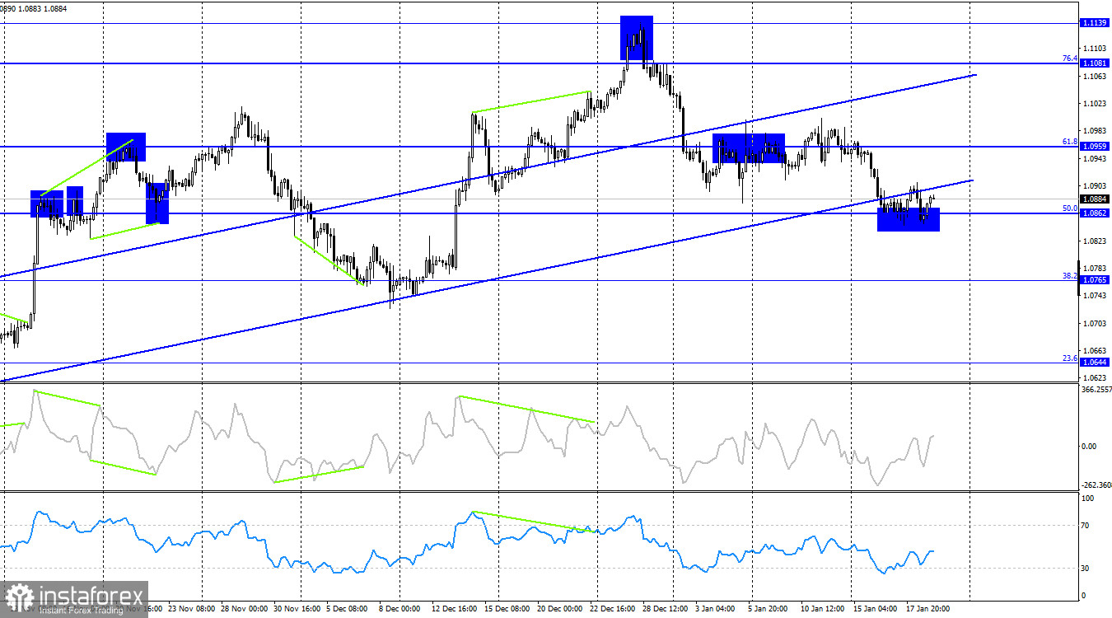This screenshot has height=618, width=1112.
Task: Click the 20 Dec 00:00 time label
Action: click(x=561, y=608)
